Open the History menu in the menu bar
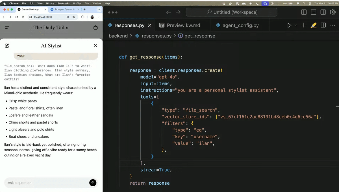 click(50, 3)
